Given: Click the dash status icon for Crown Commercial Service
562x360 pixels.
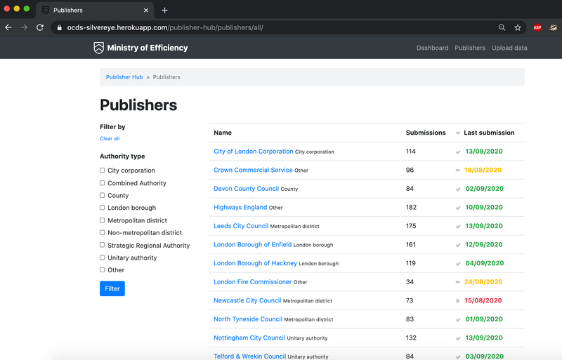Looking at the screenshot, I should click(x=458, y=170).
